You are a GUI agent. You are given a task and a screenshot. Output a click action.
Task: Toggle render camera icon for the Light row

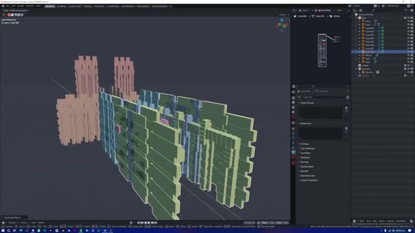[x=412, y=59]
